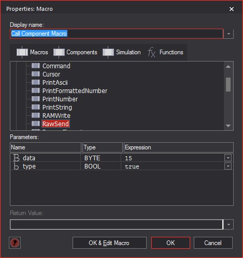This screenshot has height=258, width=243.
Task: Click the icon beside Cursor macro
Action: tap(36, 74)
